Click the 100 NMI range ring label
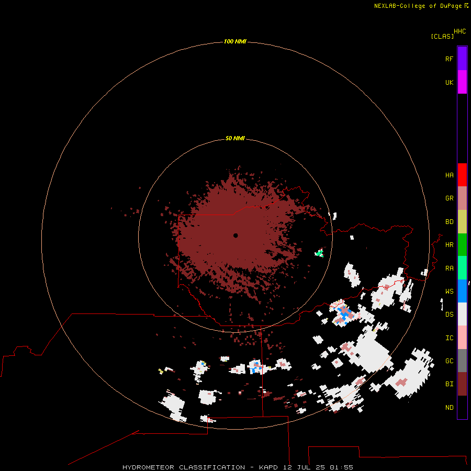471x471 pixels. click(x=235, y=41)
